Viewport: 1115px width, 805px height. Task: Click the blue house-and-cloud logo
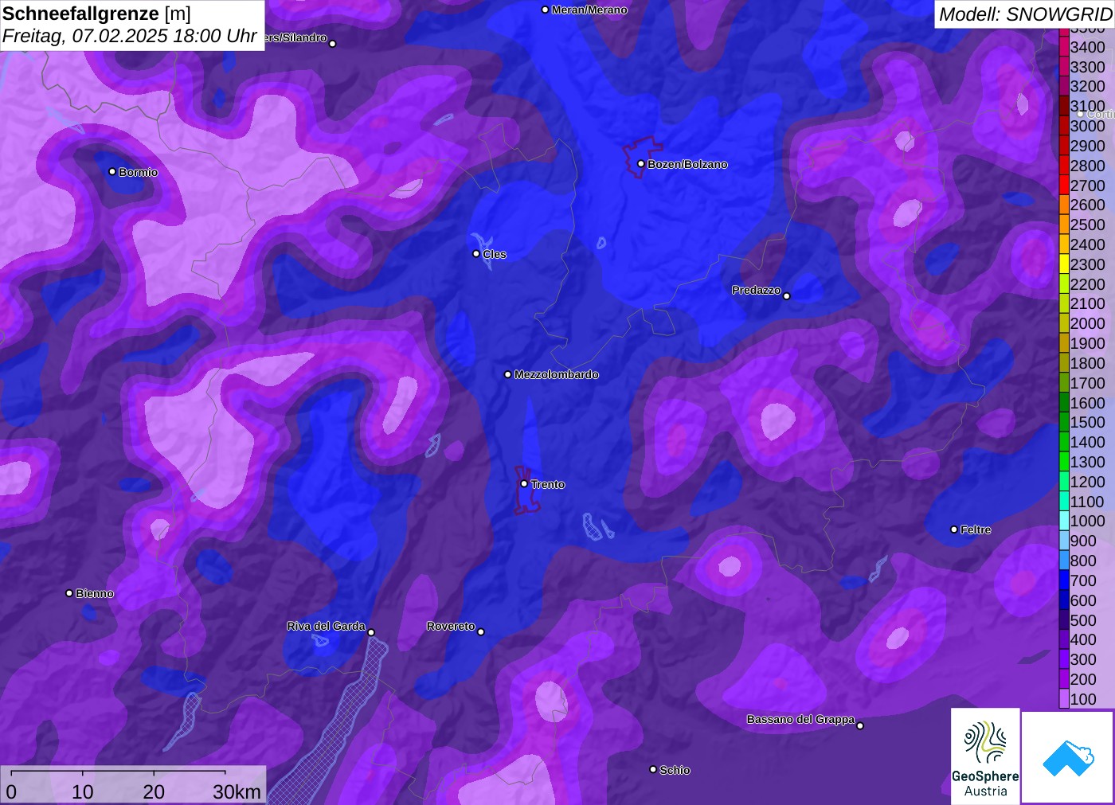(1067, 757)
